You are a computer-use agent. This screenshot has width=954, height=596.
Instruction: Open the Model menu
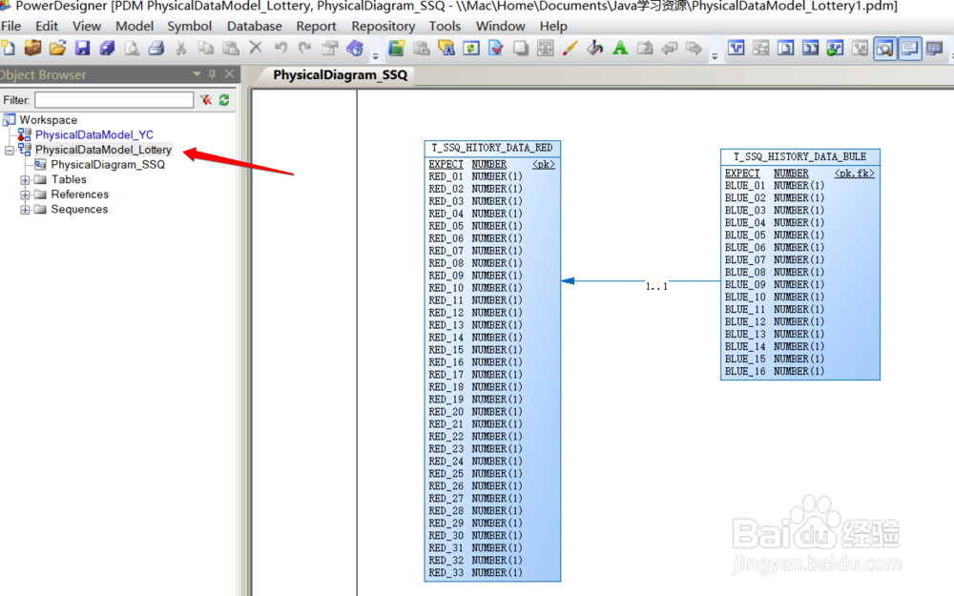point(135,26)
